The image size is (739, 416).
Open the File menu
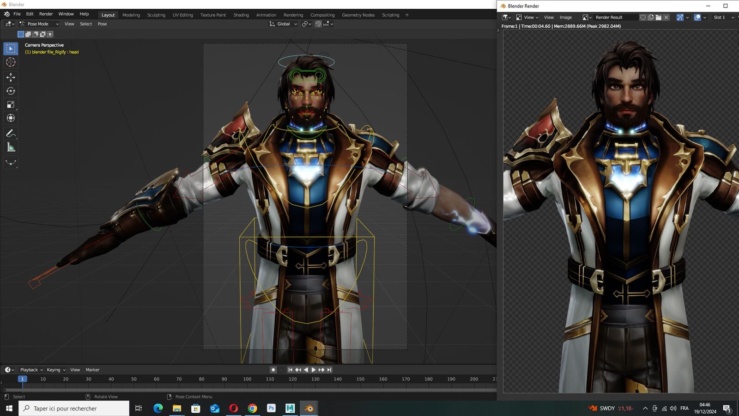(17, 14)
